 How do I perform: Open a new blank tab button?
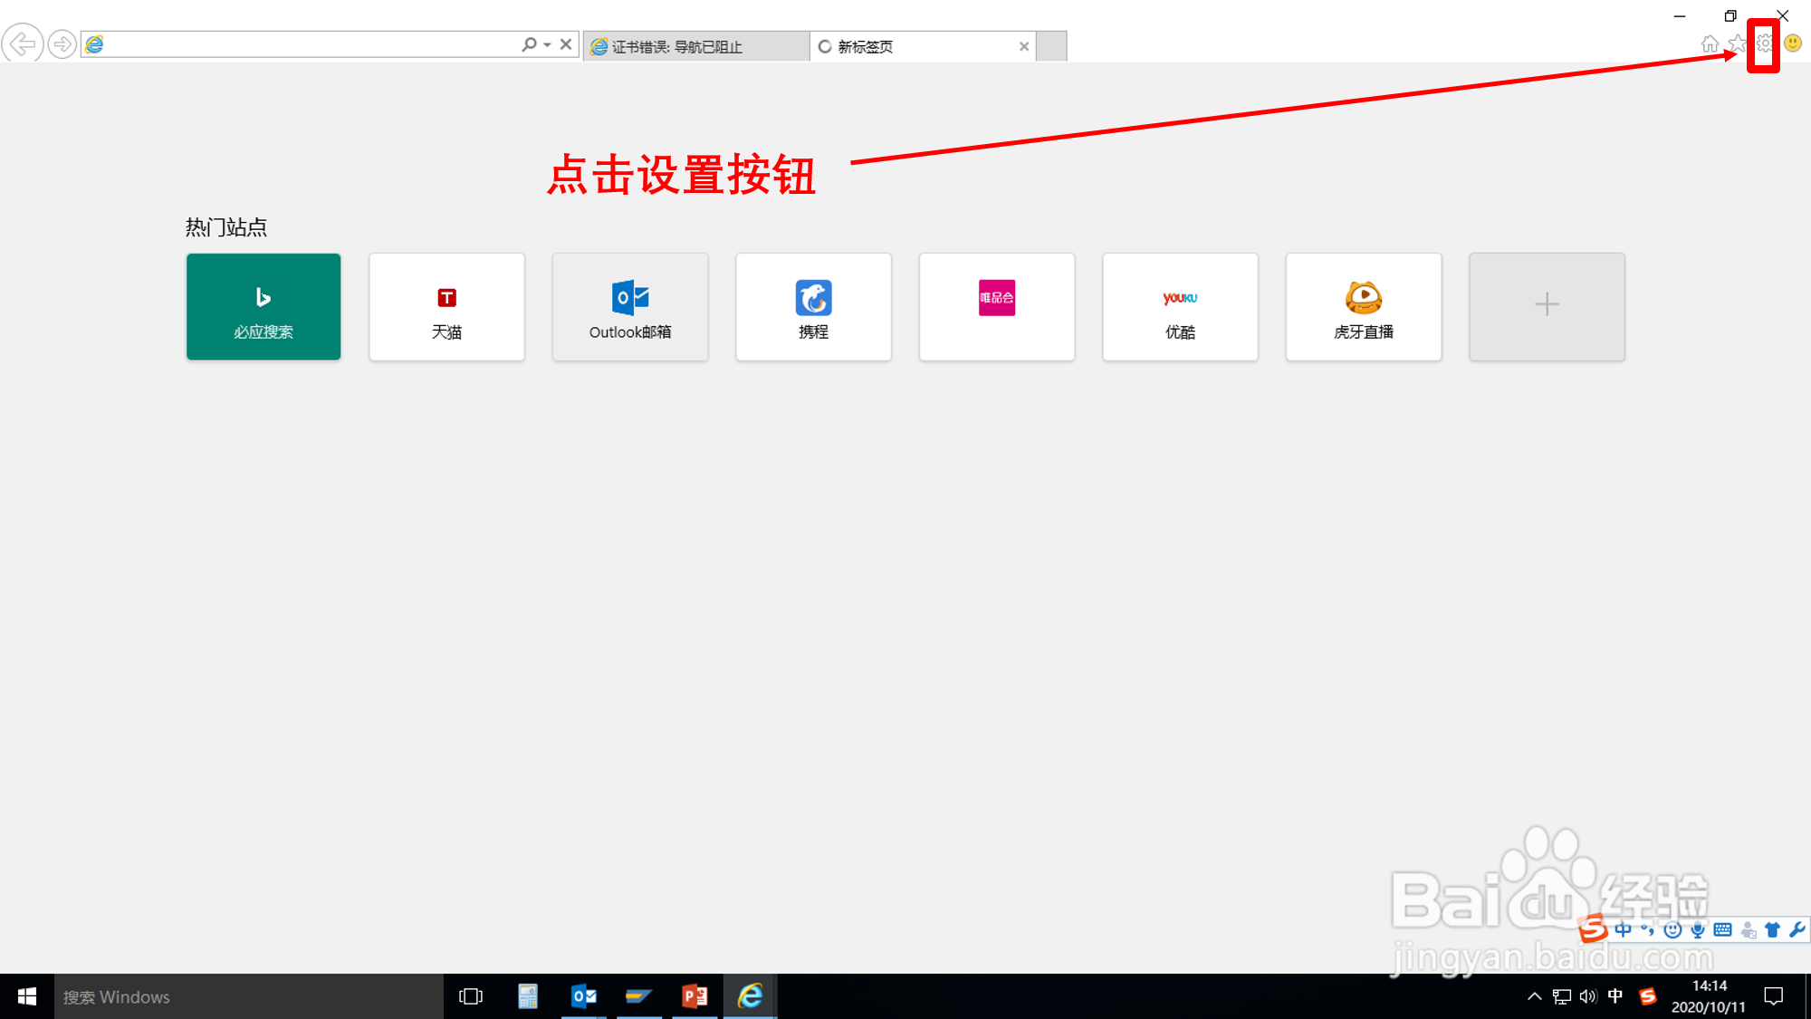[x=1051, y=46]
